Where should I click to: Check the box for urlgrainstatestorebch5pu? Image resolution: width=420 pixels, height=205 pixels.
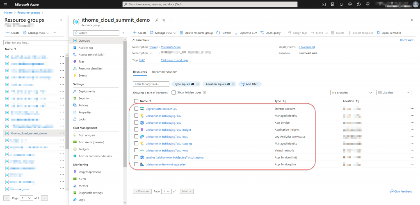[x=136, y=109]
